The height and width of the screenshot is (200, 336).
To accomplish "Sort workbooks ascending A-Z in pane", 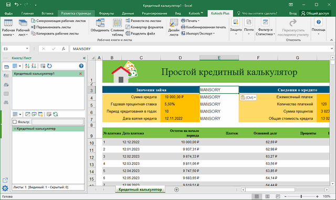I will [27, 66].
